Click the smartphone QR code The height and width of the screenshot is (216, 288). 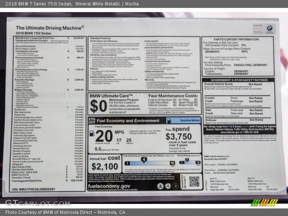(194, 181)
